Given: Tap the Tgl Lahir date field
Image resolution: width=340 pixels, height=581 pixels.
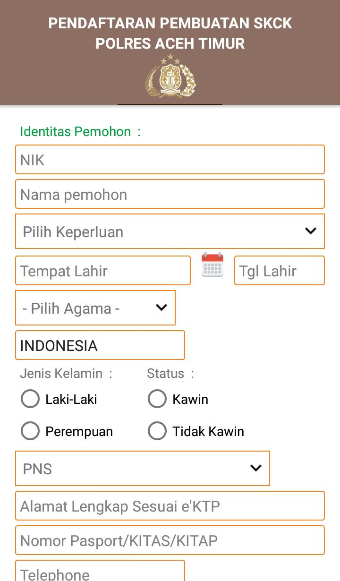Looking at the screenshot, I should pyautogui.click(x=280, y=271).
